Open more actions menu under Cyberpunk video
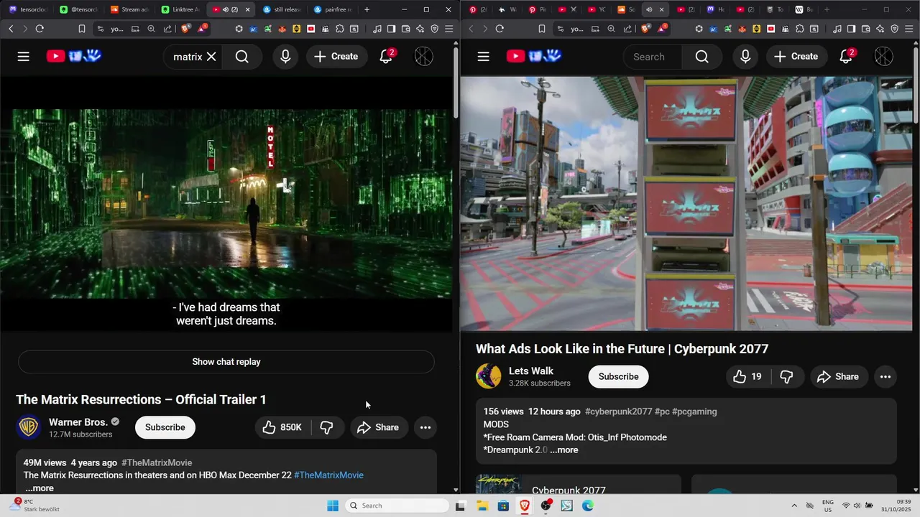 coord(885,376)
